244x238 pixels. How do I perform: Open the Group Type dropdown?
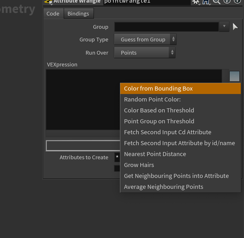tap(145, 39)
